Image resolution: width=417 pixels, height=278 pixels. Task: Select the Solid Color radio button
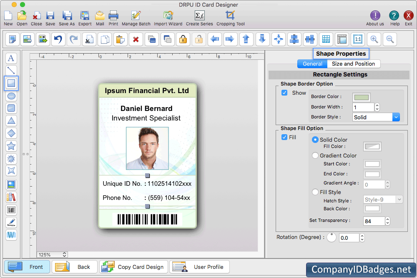(315, 140)
